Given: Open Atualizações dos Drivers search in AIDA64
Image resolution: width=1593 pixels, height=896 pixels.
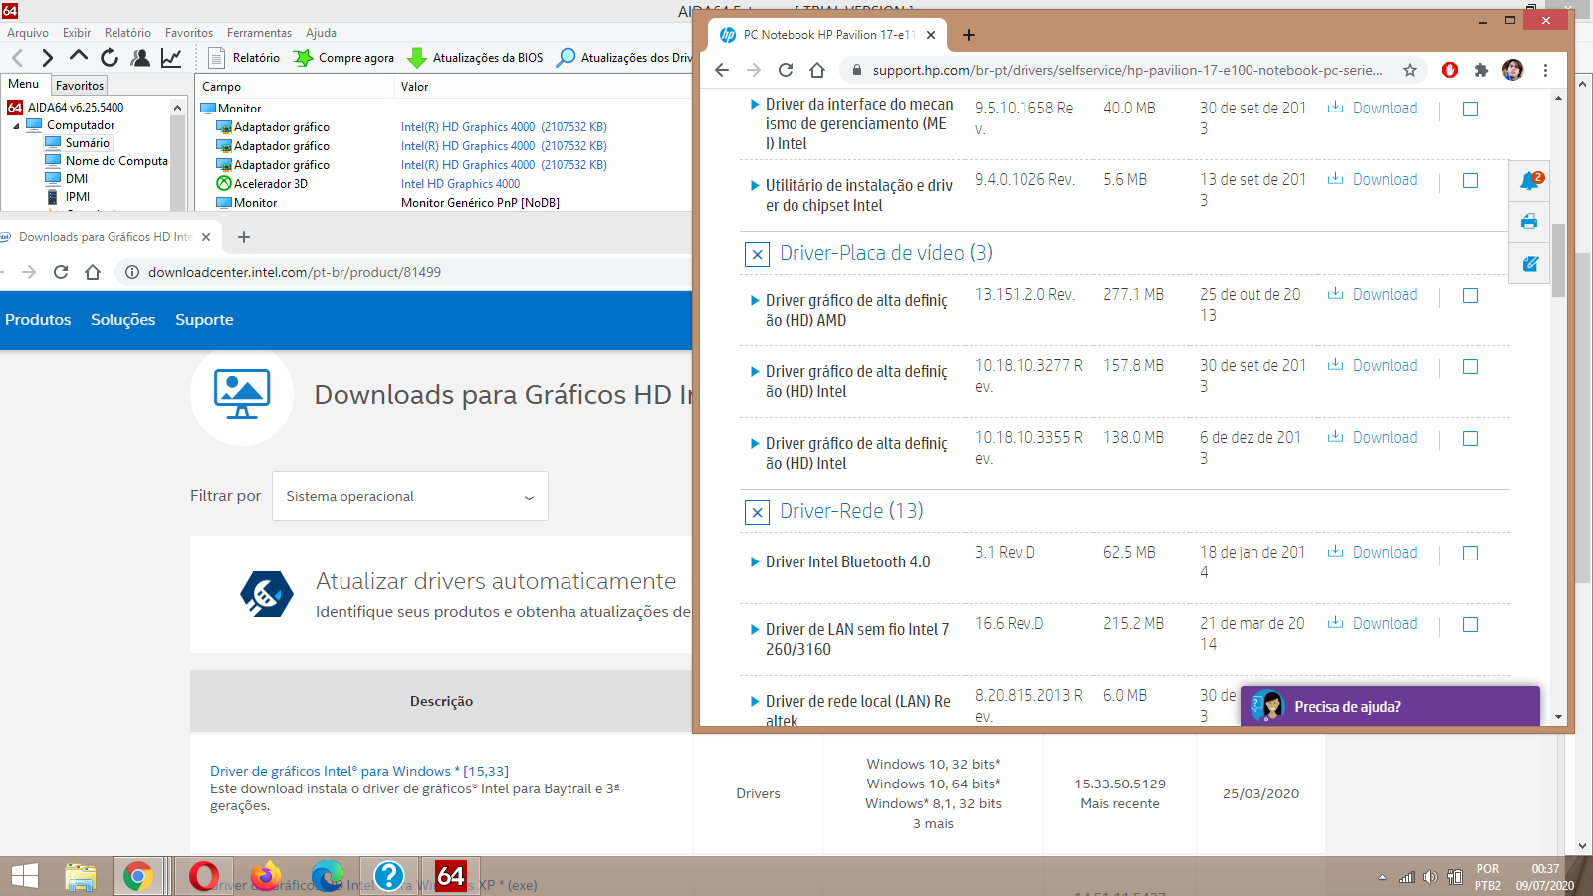Looking at the screenshot, I should click(x=624, y=58).
